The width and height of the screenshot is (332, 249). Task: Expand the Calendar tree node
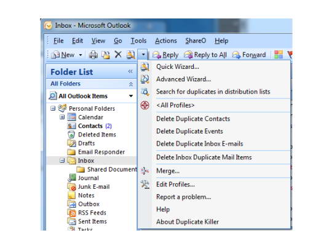(x=62, y=117)
